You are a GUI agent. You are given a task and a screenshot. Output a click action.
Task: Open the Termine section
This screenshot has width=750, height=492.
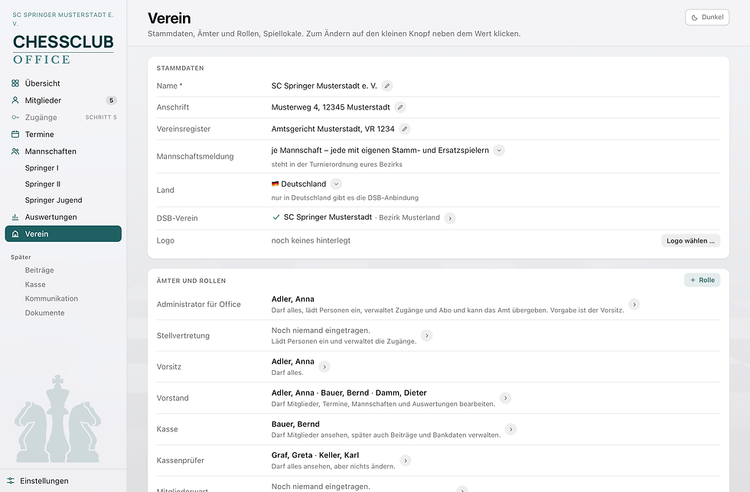(63, 135)
